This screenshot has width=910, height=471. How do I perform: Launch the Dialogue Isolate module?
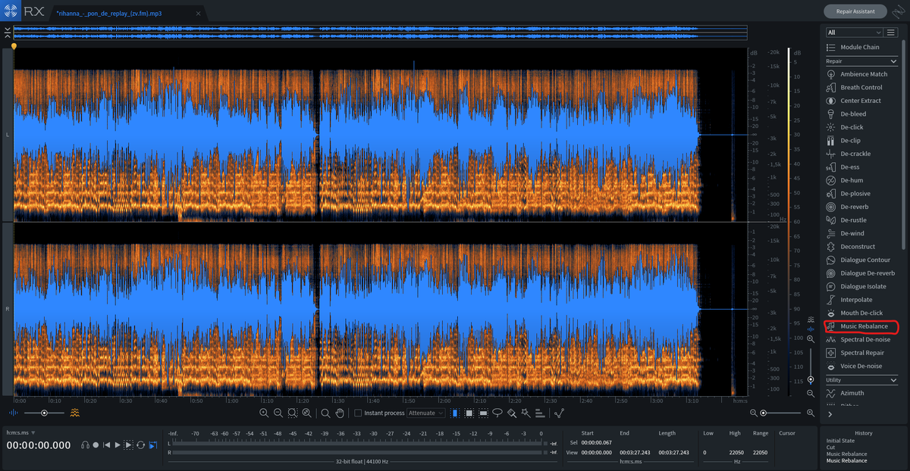point(863,286)
